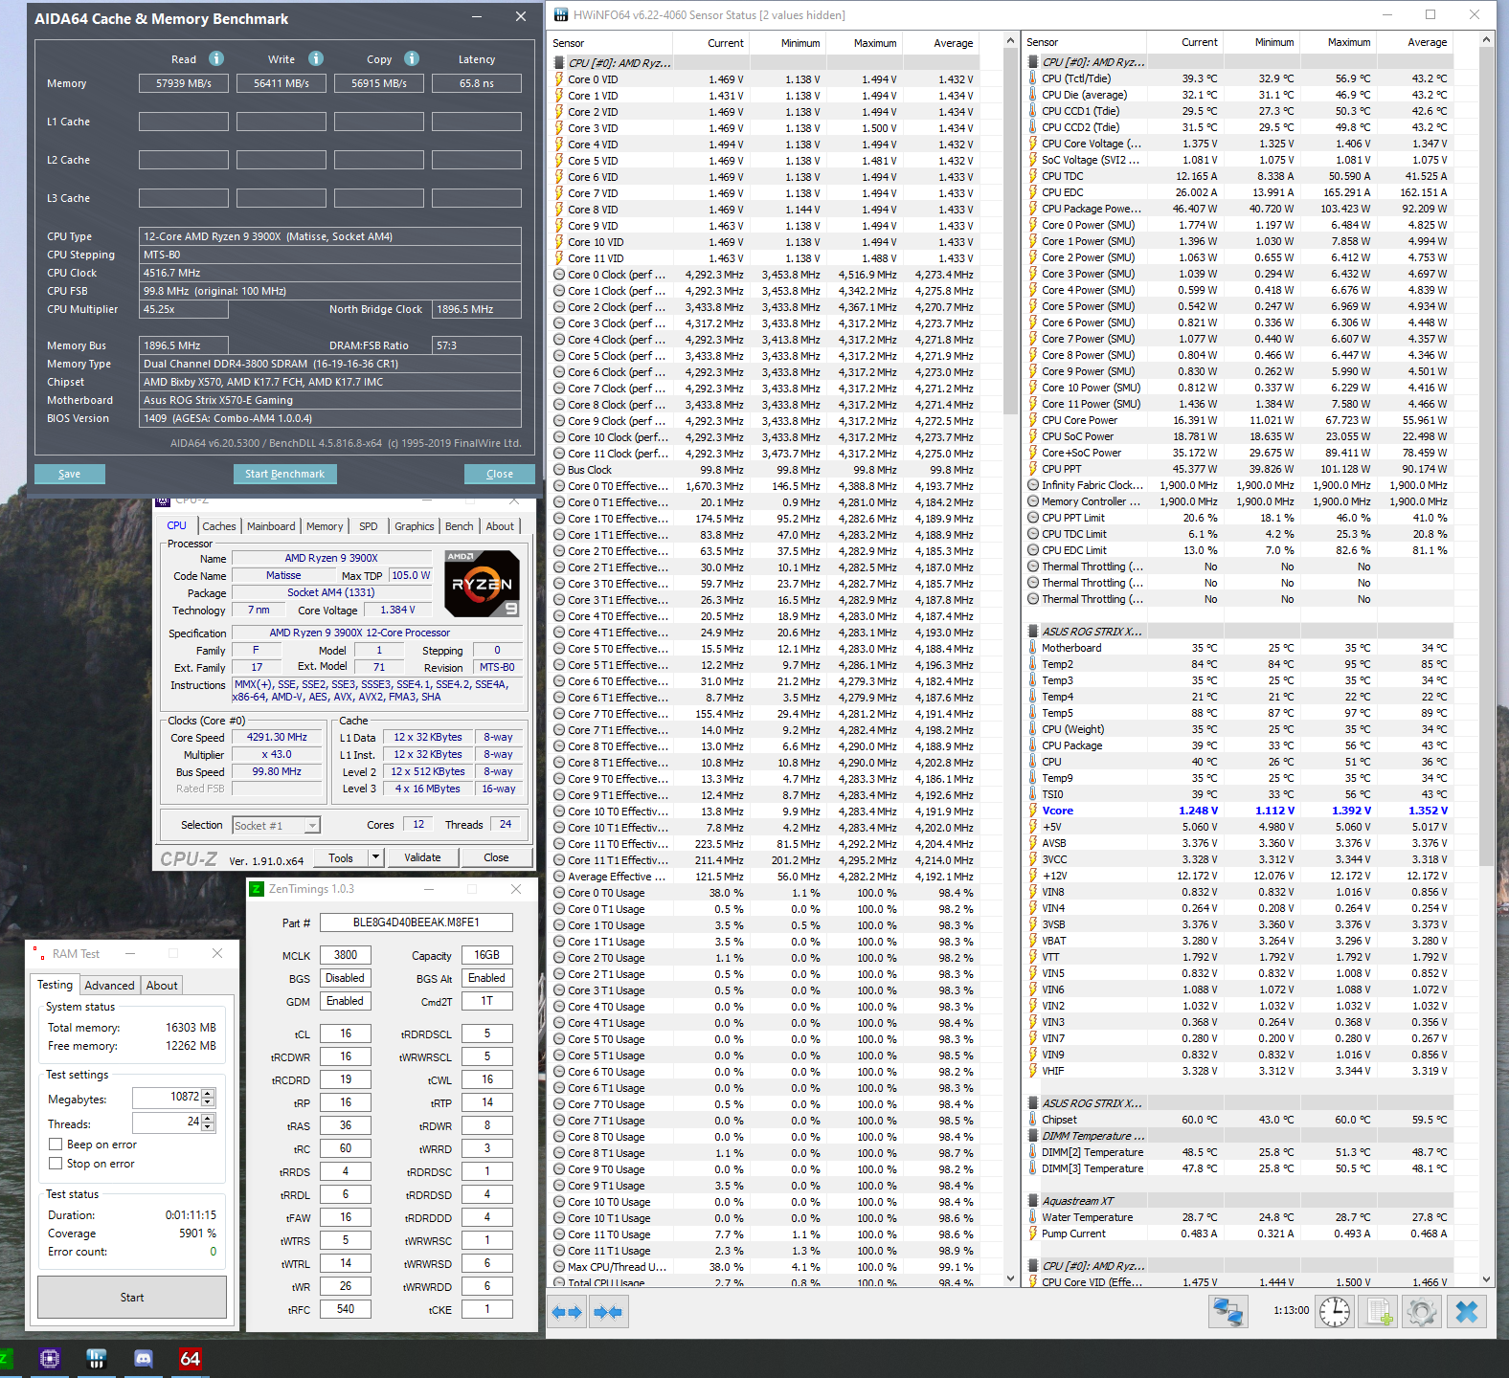The width and height of the screenshot is (1509, 1378).
Task: Enable Beep on error in RAM Test
Action: [56, 1145]
